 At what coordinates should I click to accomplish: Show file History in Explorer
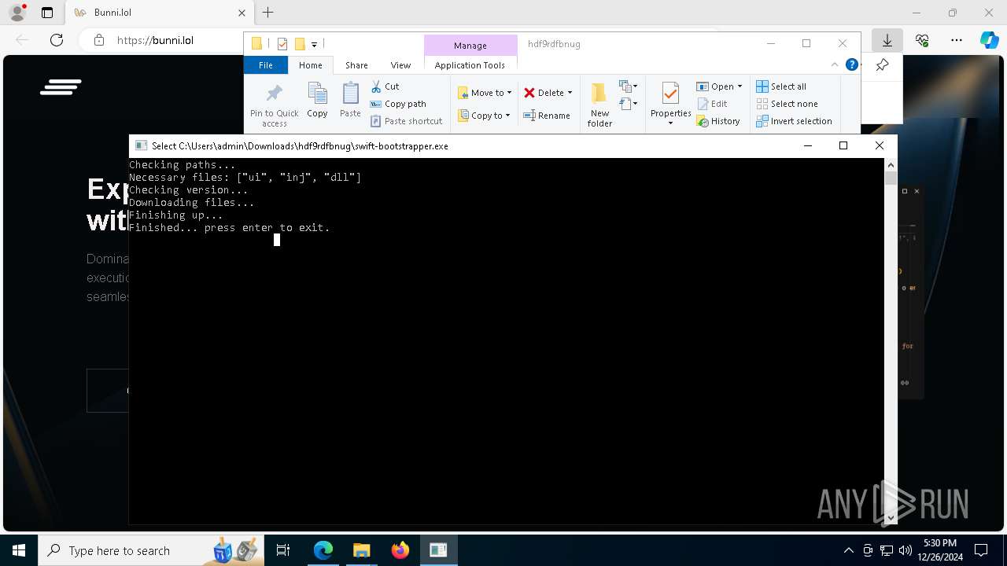coord(718,121)
